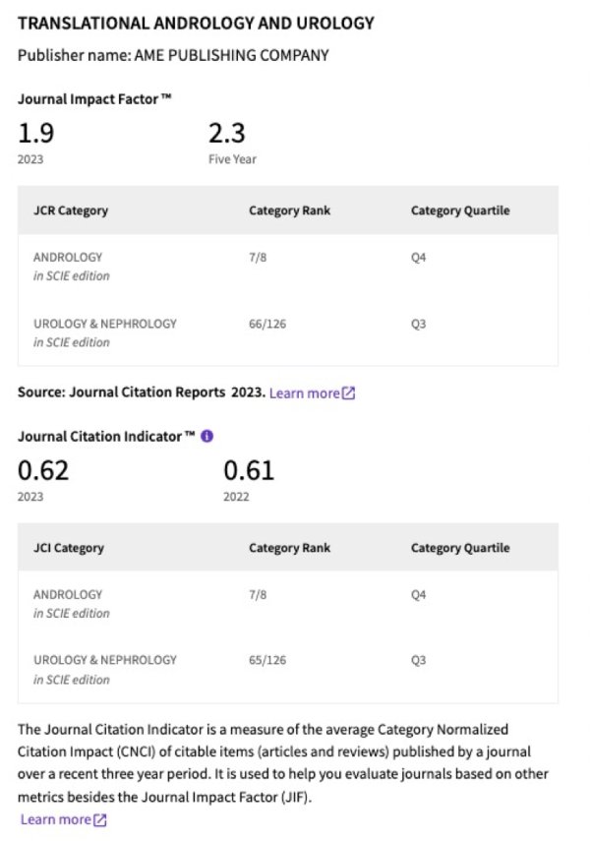Click Category Quartile header in JCI table
Image resolution: width=590 pixels, height=841 pixels.
click(460, 548)
